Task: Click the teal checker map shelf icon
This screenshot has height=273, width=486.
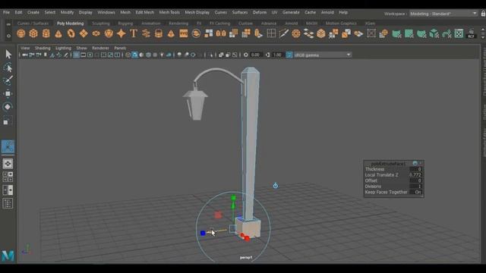Action: coord(459,33)
